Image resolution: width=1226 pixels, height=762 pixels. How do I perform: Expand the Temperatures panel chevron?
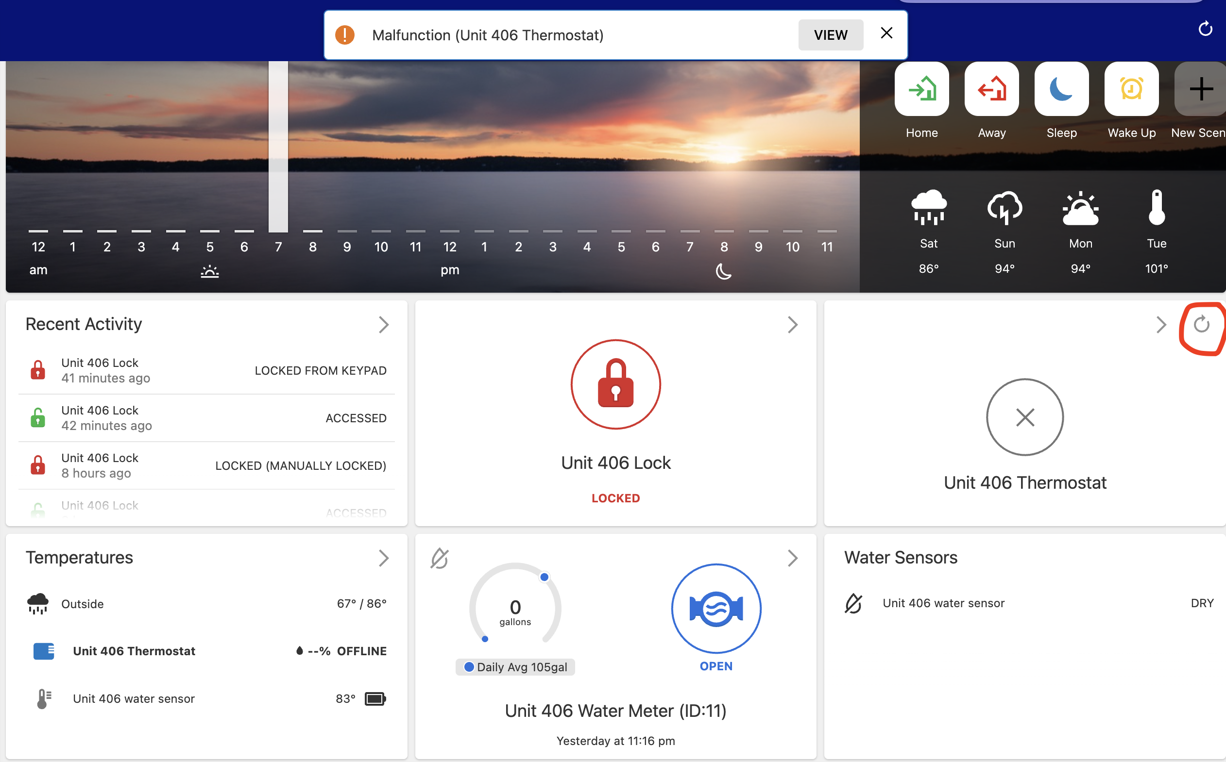[x=384, y=559]
